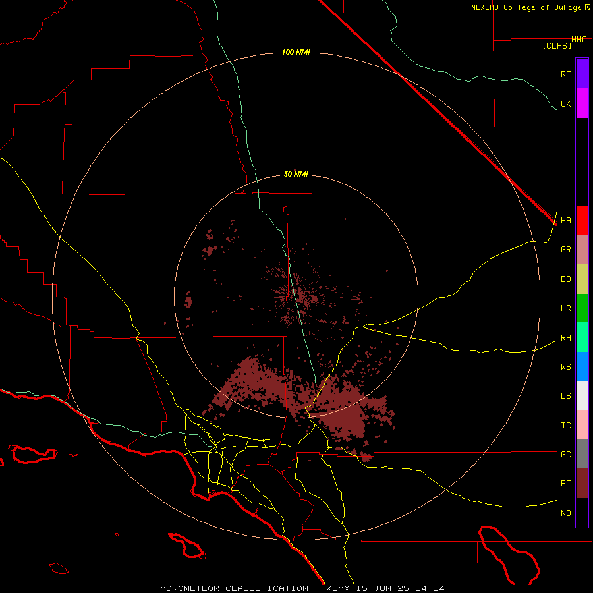Image resolution: width=593 pixels, height=593 pixels.
Task: Click the yellow BD legend swatch
Action: pyautogui.click(x=582, y=279)
